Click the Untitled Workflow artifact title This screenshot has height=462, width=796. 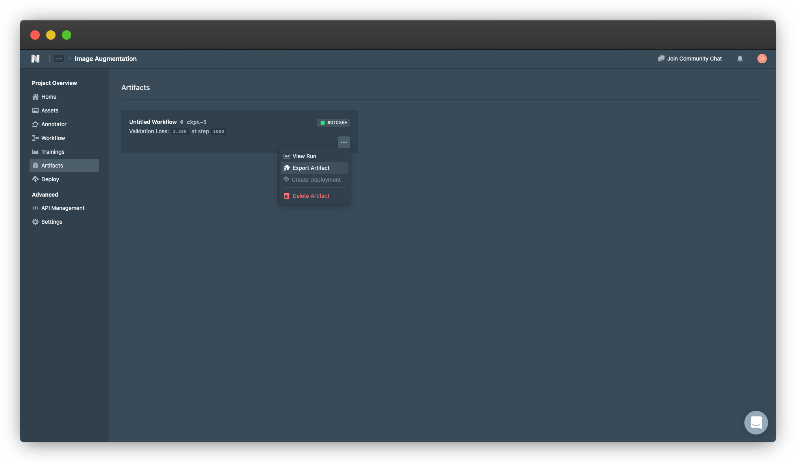pos(153,122)
